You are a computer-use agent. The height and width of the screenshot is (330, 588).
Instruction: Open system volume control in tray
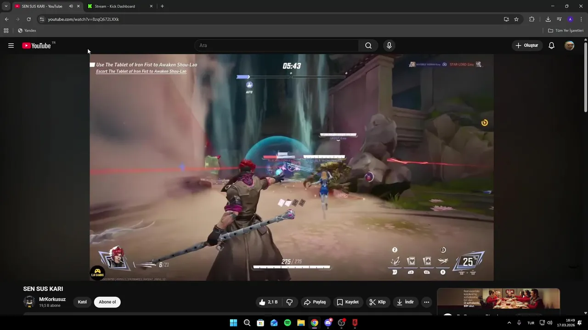click(549, 323)
